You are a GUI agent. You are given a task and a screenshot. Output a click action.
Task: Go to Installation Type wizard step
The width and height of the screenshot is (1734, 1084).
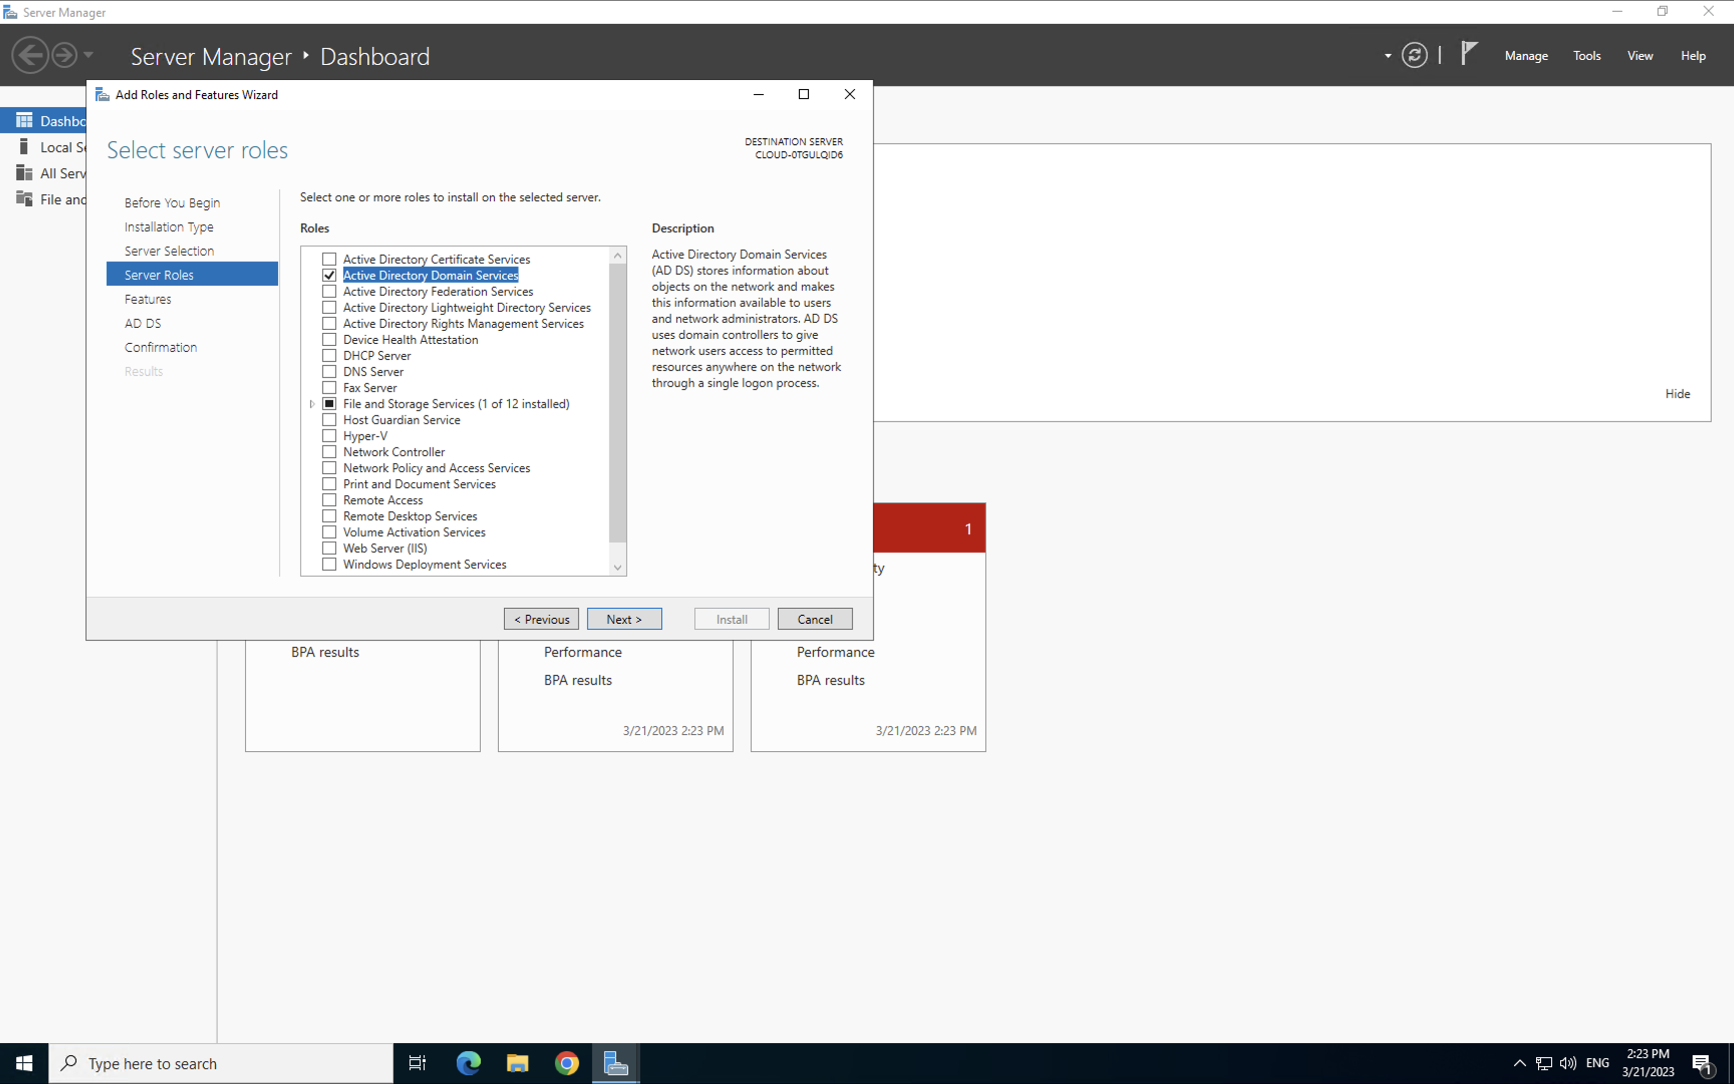pos(169,226)
